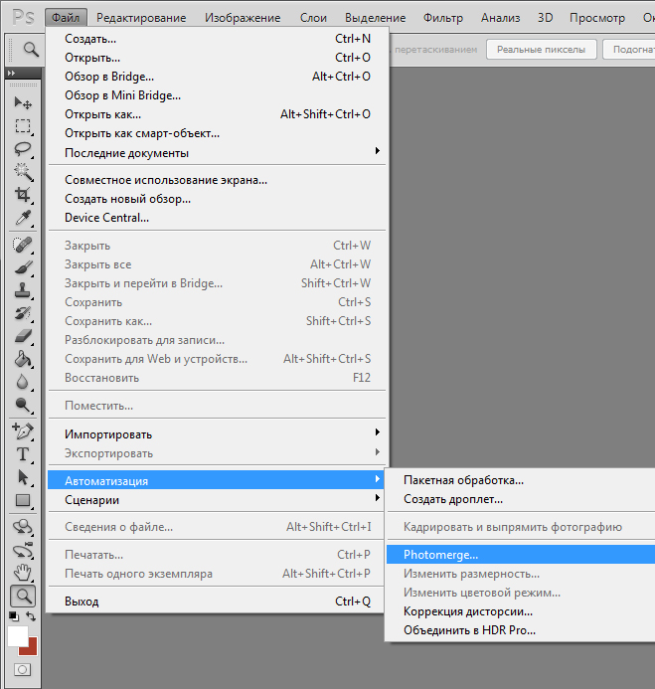This screenshot has height=689, width=655.
Task: Expand the Сценарии submenu
Action: click(216, 500)
